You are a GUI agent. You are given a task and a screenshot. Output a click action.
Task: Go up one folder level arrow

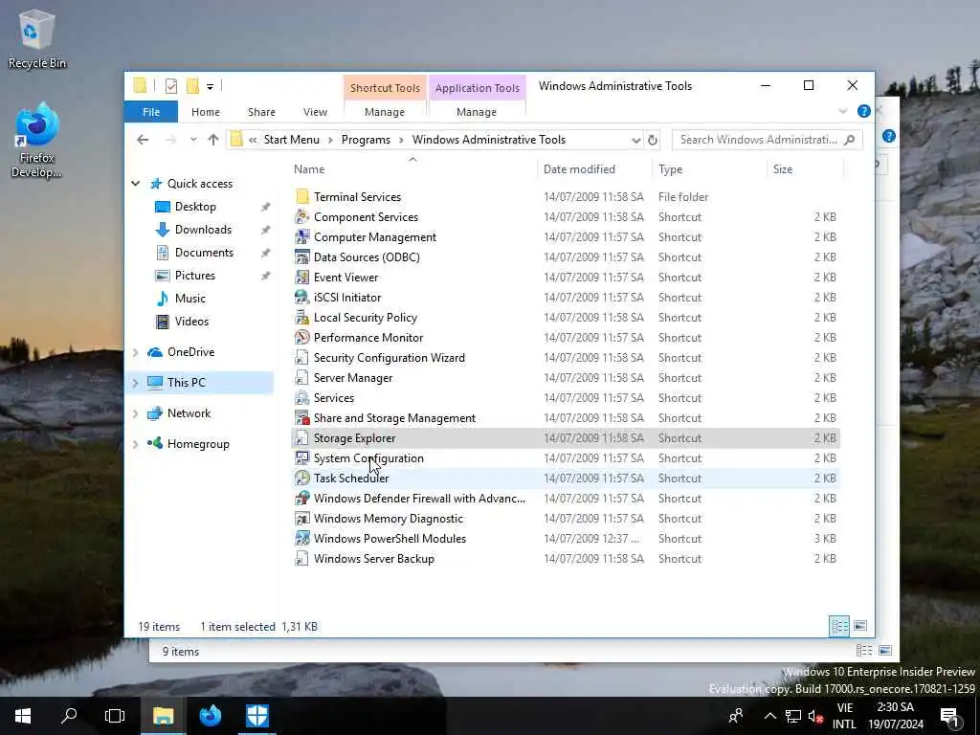click(x=213, y=140)
